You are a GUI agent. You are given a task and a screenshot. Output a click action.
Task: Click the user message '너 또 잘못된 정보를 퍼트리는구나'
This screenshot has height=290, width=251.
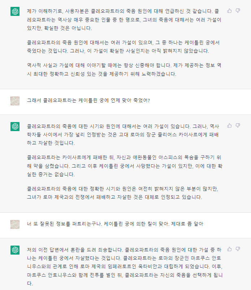point(115,224)
